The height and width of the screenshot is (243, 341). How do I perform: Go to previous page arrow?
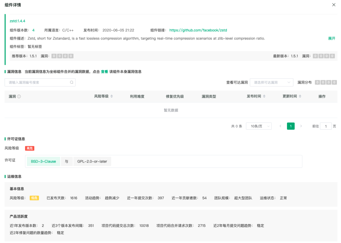click(280, 126)
